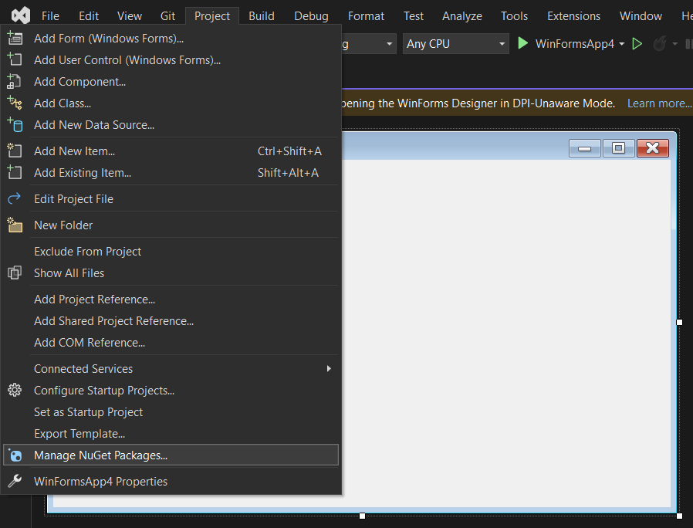The height and width of the screenshot is (528, 693).
Task: Click the Hot Reload flame icon
Action: click(x=659, y=44)
